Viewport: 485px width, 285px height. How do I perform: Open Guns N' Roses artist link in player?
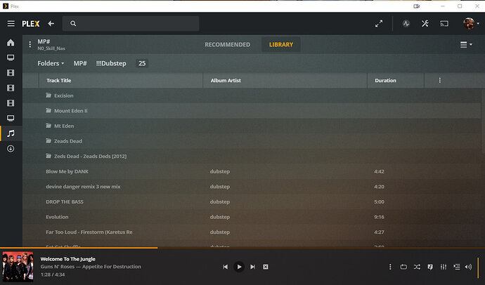[57, 267]
